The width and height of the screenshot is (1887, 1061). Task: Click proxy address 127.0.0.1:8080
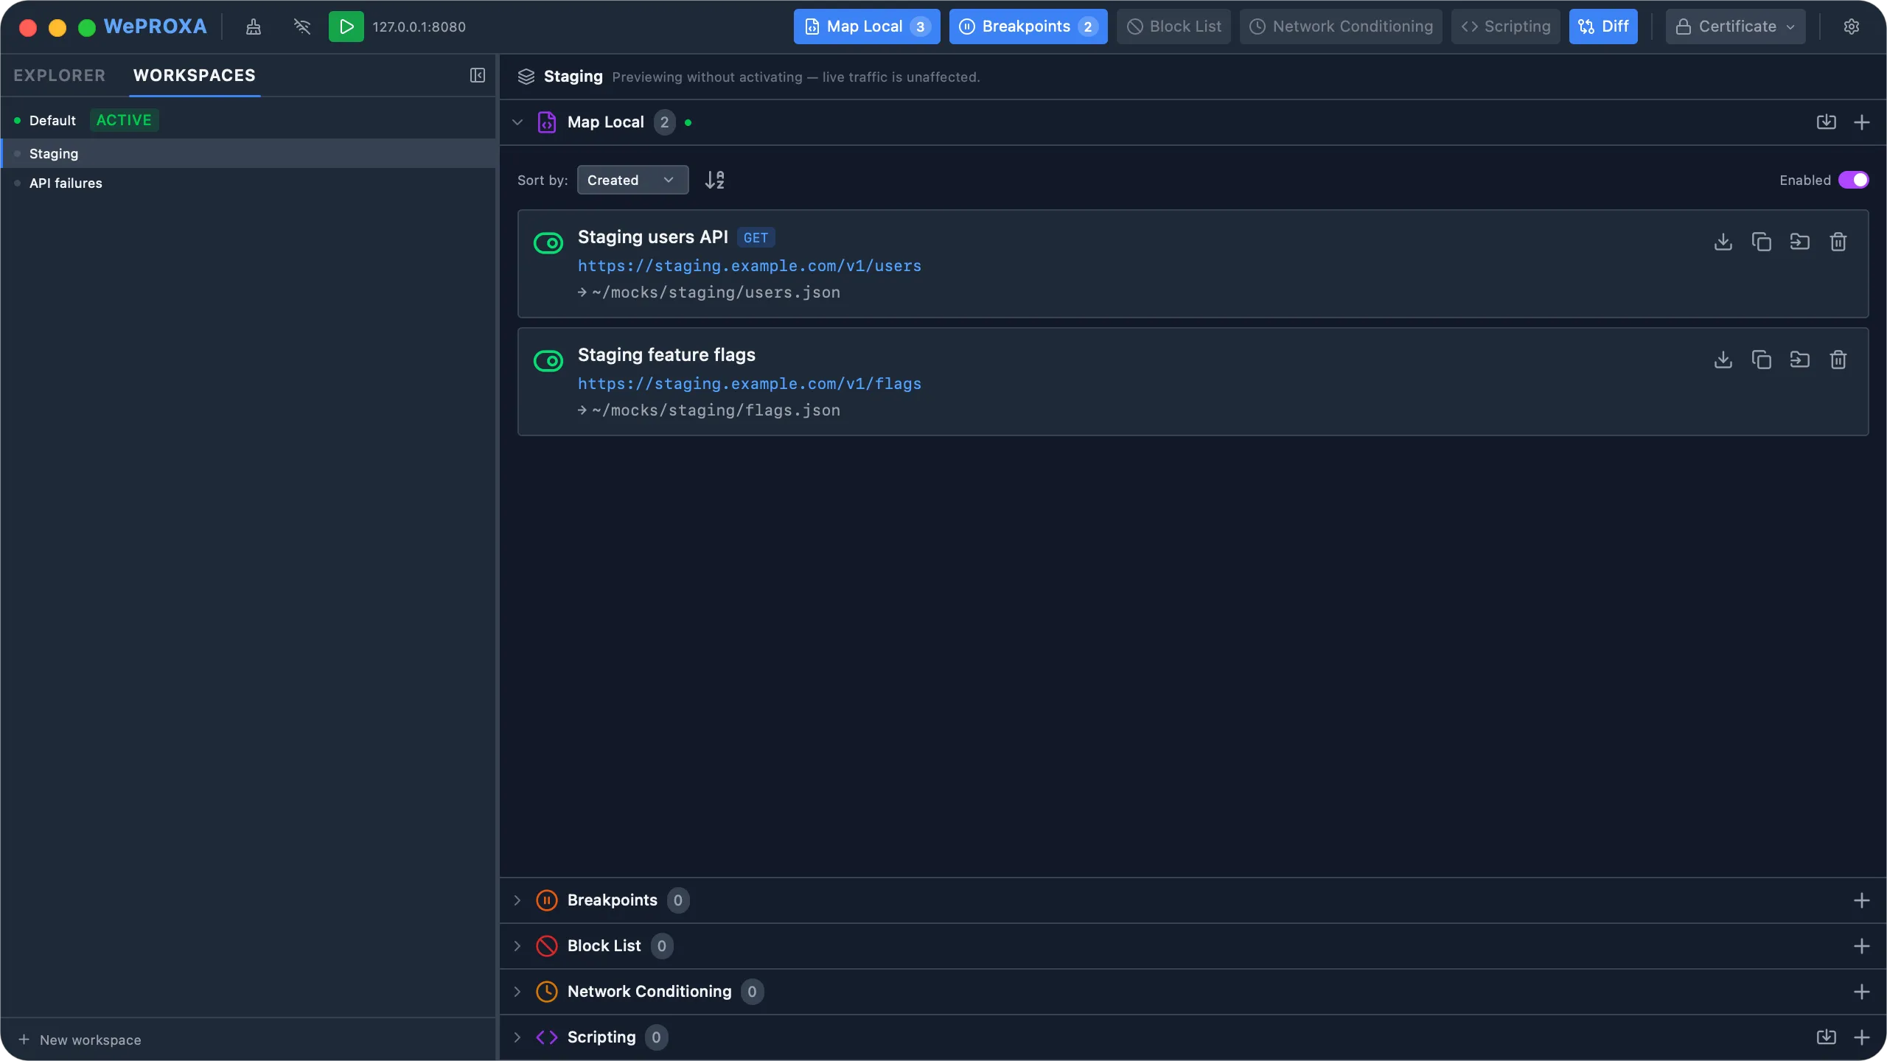(x=419, y=27)
